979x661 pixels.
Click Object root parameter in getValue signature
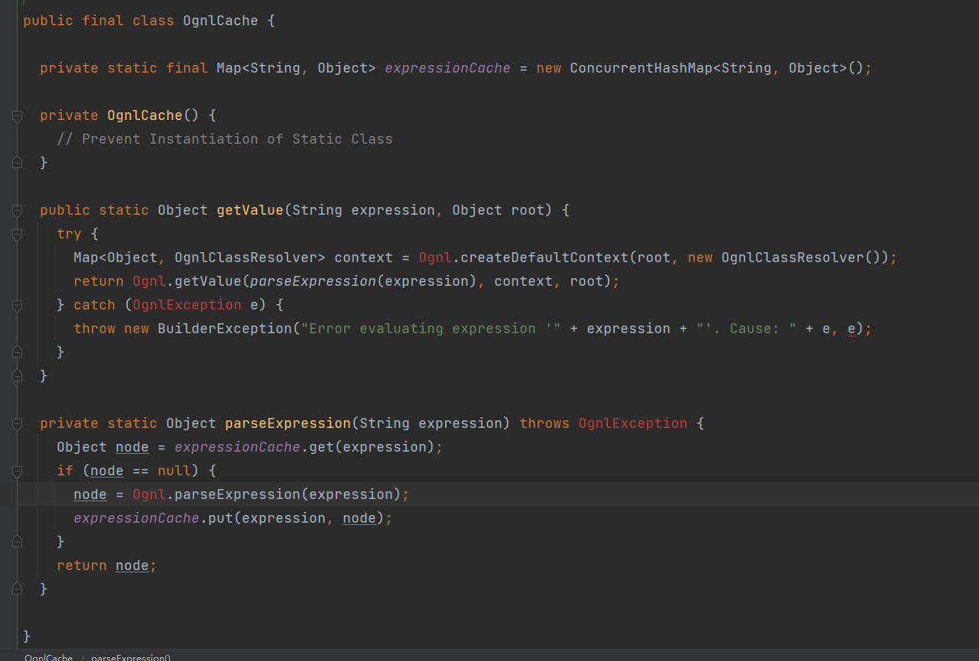pyautogui.click(x=498, y=210)
